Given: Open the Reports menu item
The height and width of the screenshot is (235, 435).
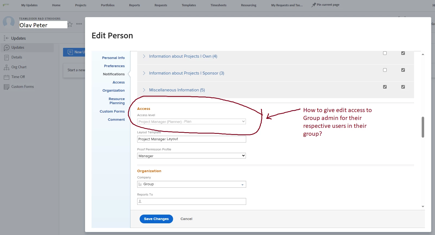Looking at the screenshot, I should coord(134,5).
